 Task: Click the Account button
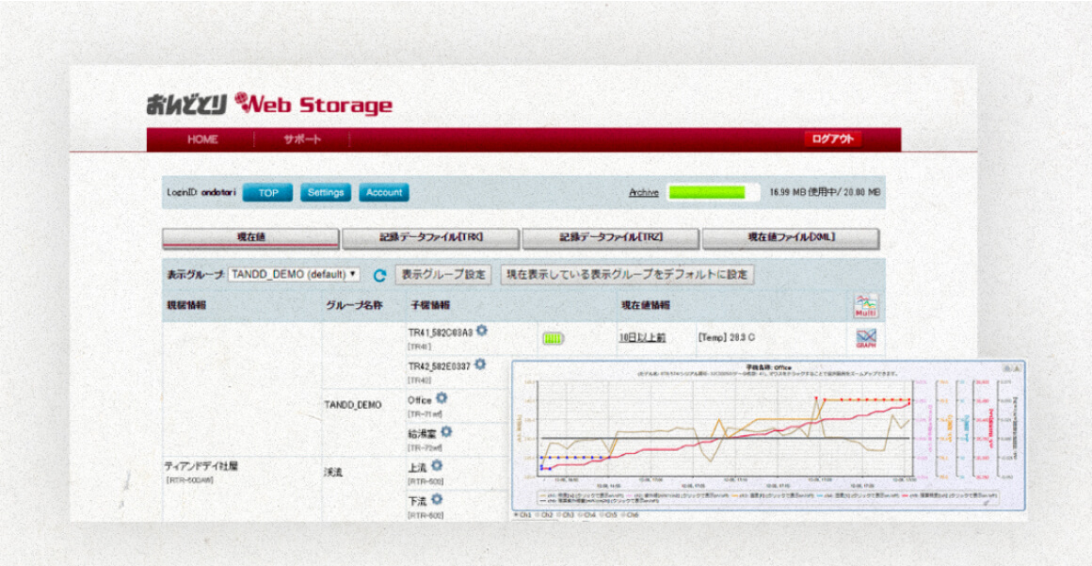(x=384, y=193)
